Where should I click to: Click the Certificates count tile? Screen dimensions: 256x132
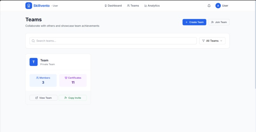pyautogui.click(x=73, y=80)
